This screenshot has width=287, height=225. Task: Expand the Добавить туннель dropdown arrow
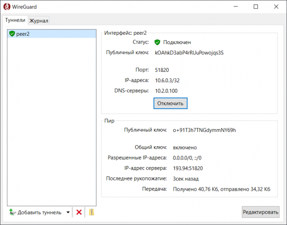click(68, 212)
